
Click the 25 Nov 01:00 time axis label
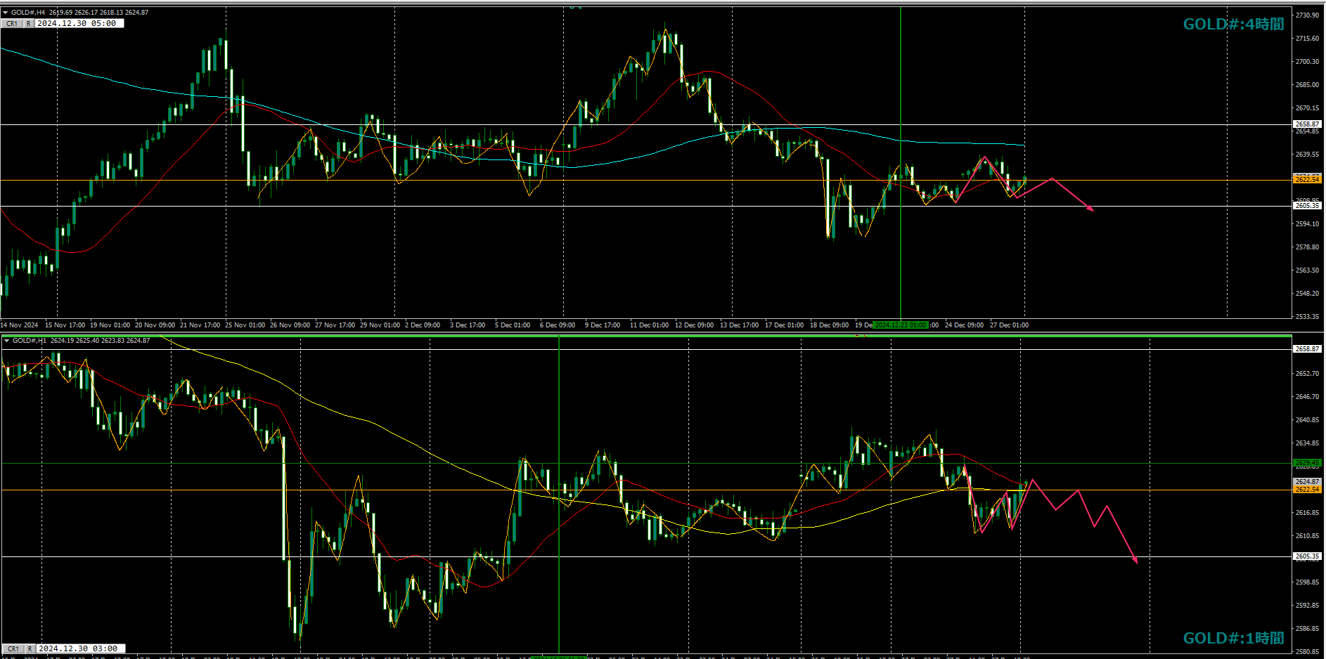tap(245, 325)
